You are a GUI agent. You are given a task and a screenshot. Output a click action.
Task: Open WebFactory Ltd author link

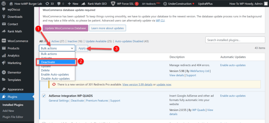pos(200,71)
